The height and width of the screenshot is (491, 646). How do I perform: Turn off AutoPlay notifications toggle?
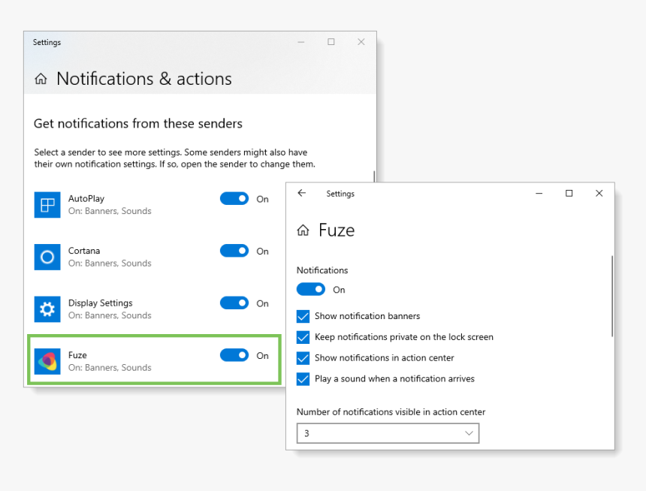(234, 199)
